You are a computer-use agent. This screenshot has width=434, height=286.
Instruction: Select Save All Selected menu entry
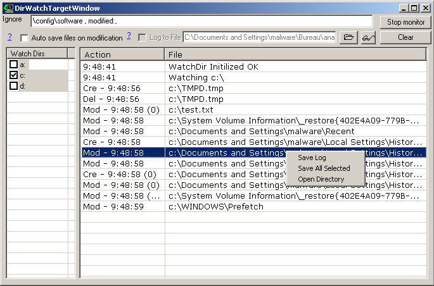pyautogui.click(x=324, y=168)
